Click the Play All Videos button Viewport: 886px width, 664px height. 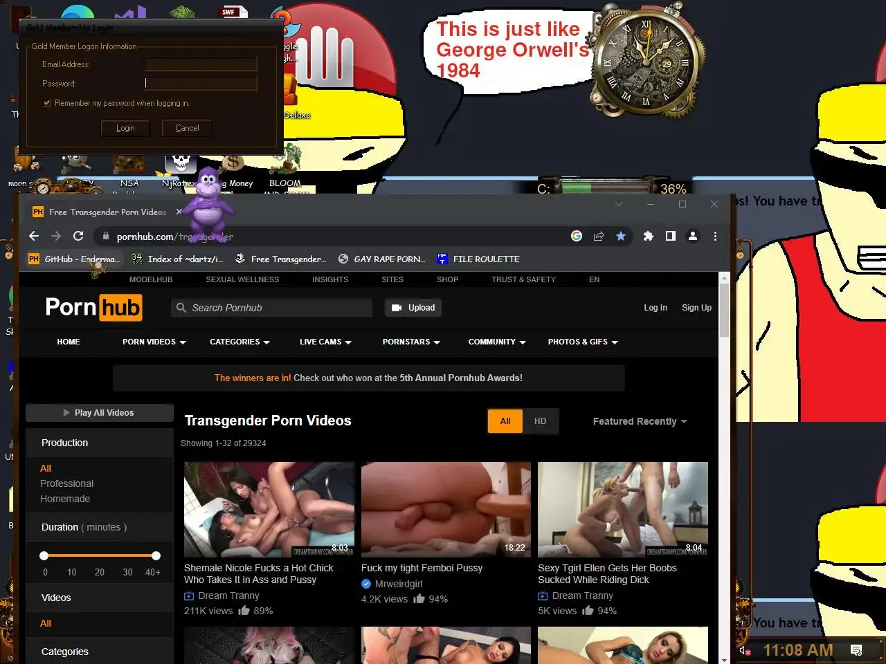point(100,413)
